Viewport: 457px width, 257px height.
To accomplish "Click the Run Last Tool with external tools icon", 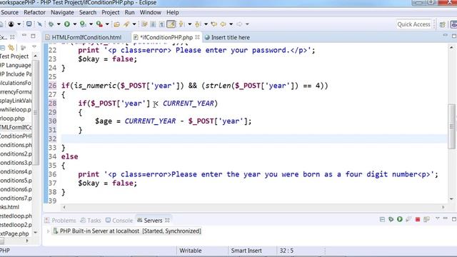I will pyautogui.click(x=99, y=24).
